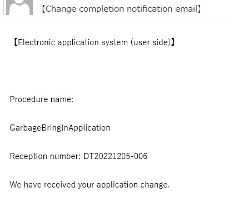Open the 'Change completion notification email' subject line
The height and width of the screenshot is (221, 228).
tap(121, 9)
